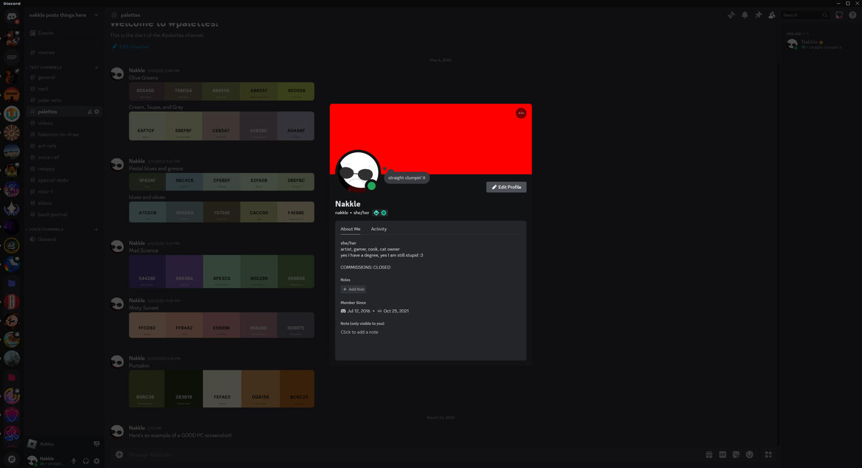Open notification settings bell icon
The height and width of the screenshot is (468, 862).
tap(745, 15)
